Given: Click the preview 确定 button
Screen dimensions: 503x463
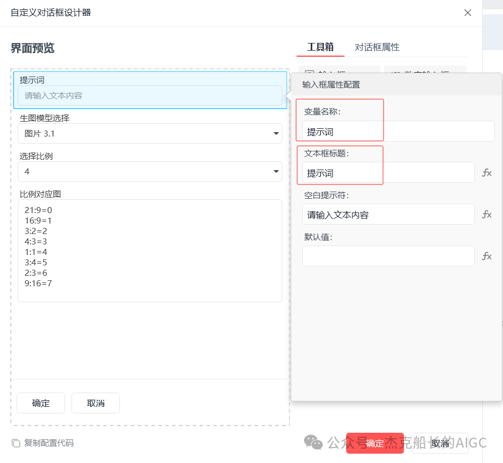Looking at the screenshot, I should click(x=41, y=403).
